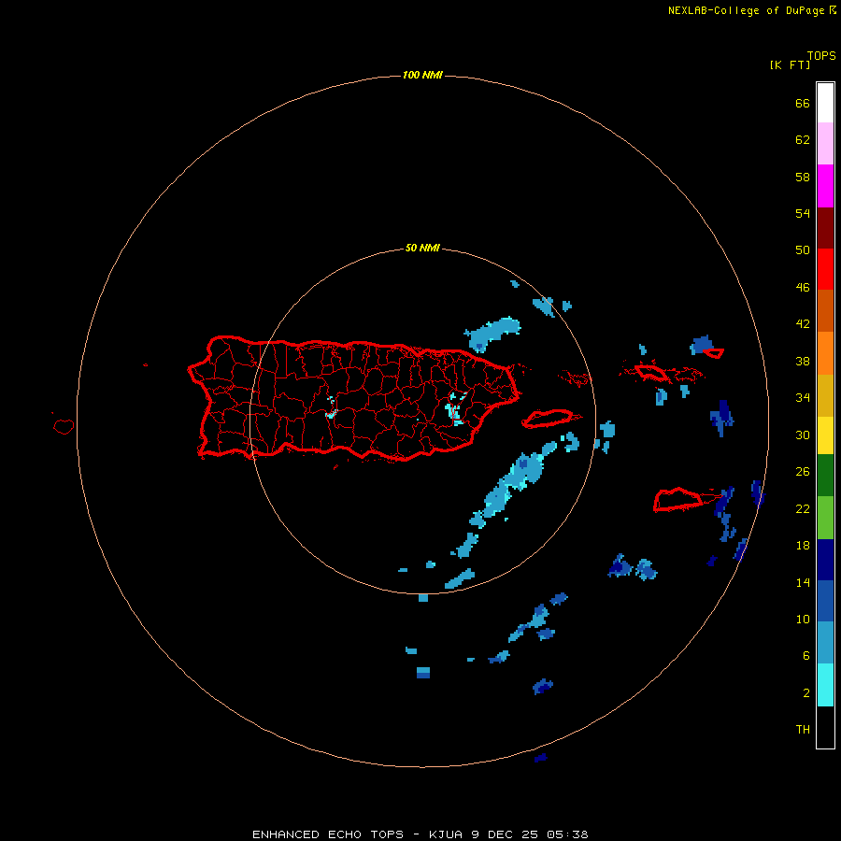Click the cyan 10 K FT legend swatch
Viewport: 841px width, 841px height.
pos(825,685)
